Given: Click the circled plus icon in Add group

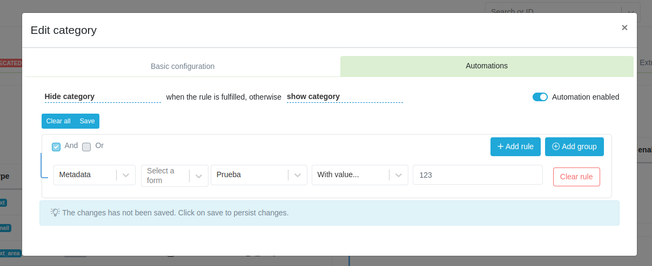Looking at the screenshot, I should pos(555,146).
